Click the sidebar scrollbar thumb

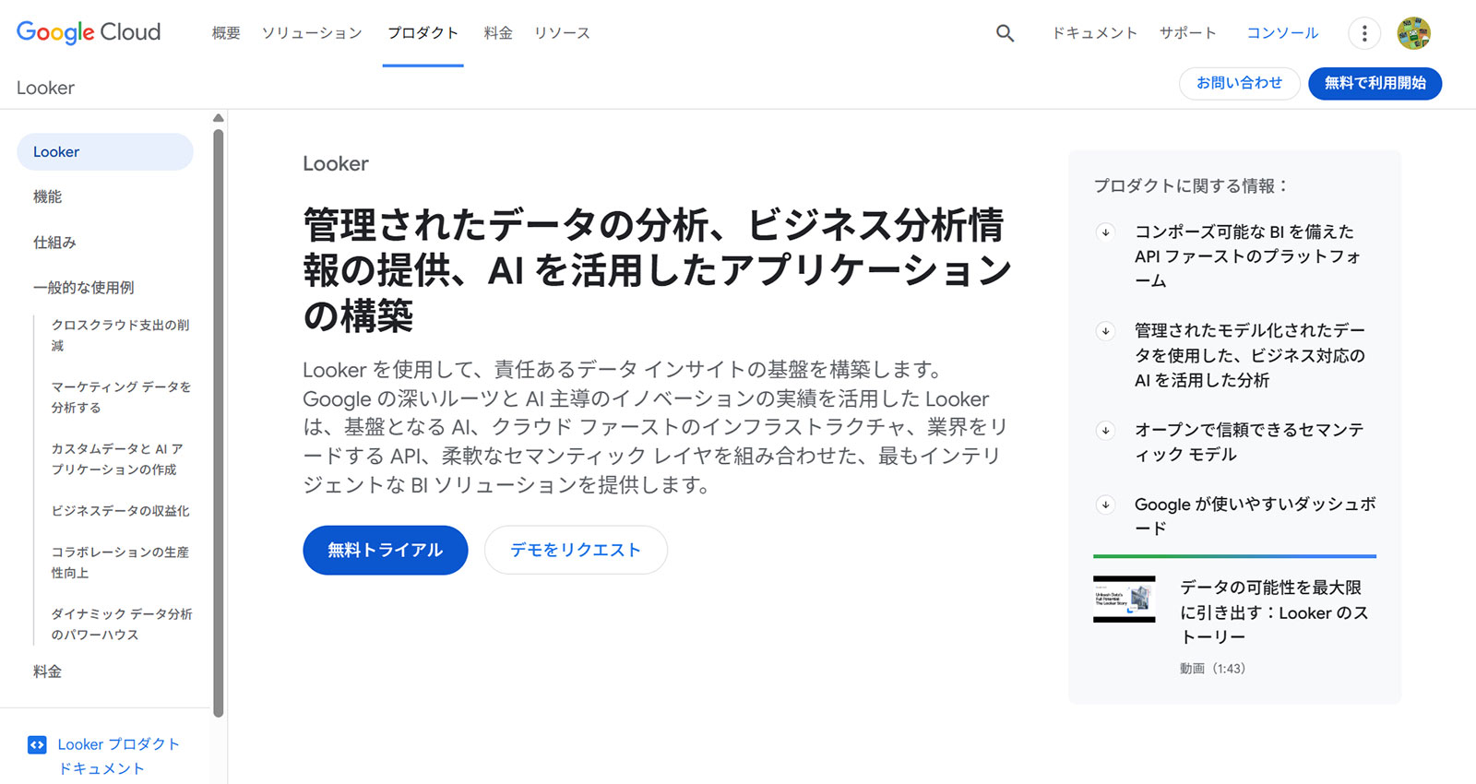click(219, 422)
